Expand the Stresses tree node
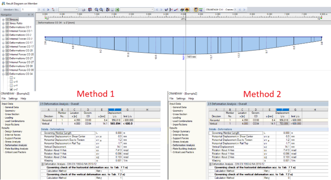The width and height of the screenshot is (331, 180). [x=3, y=20]
